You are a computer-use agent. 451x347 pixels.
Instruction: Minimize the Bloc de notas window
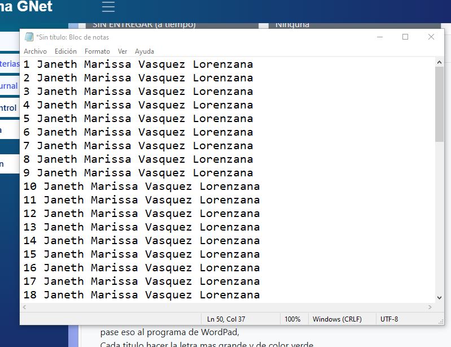[x=379, y=37]
